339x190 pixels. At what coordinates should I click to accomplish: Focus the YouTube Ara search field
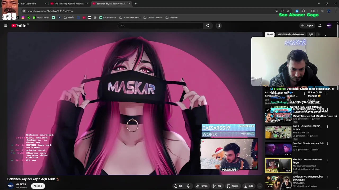160,26
